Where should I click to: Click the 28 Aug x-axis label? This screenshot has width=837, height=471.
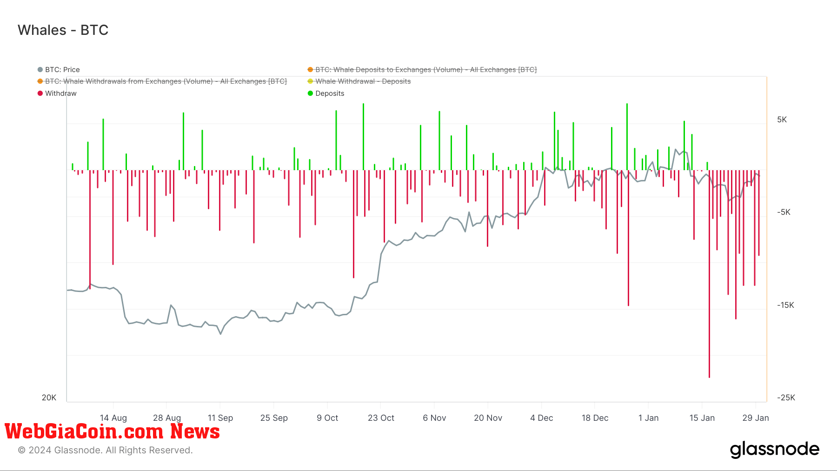[x=167, y=418]
